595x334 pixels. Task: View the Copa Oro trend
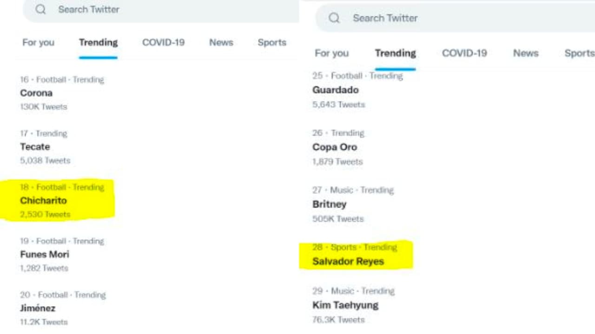point(335,147)
